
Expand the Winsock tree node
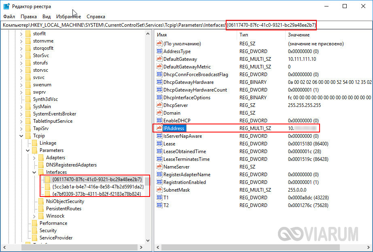pyautogui.click(x=34, y=216)
